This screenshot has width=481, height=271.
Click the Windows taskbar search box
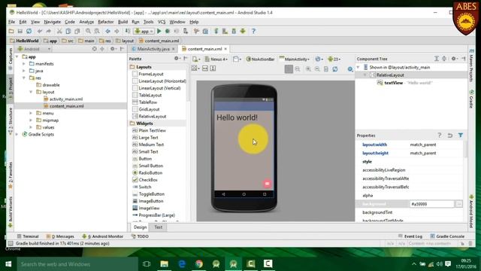point(77,264)
